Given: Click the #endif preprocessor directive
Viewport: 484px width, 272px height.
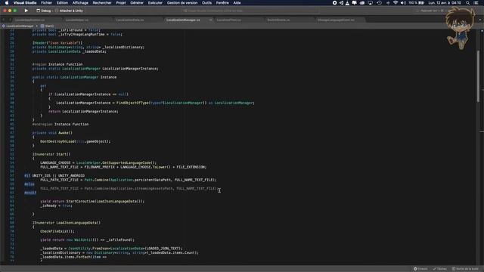Looking at the screenshot, I should click(x=30, y=193).
